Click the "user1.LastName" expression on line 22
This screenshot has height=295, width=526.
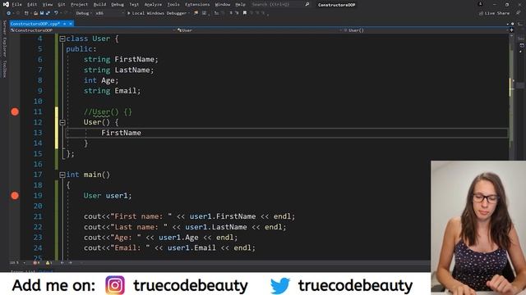tap(216, 227)
